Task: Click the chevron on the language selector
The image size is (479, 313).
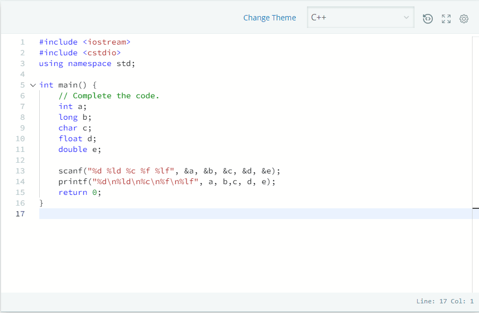Action: coord(406,17)
